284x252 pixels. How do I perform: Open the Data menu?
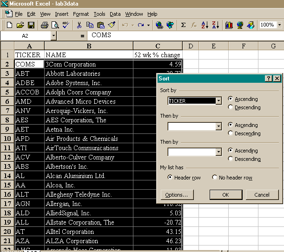coord(115,14)
